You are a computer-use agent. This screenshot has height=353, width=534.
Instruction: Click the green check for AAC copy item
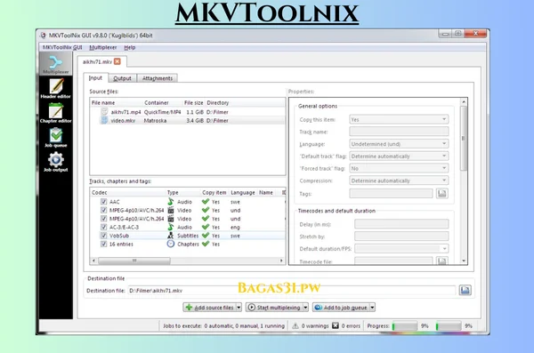[206, 202]
